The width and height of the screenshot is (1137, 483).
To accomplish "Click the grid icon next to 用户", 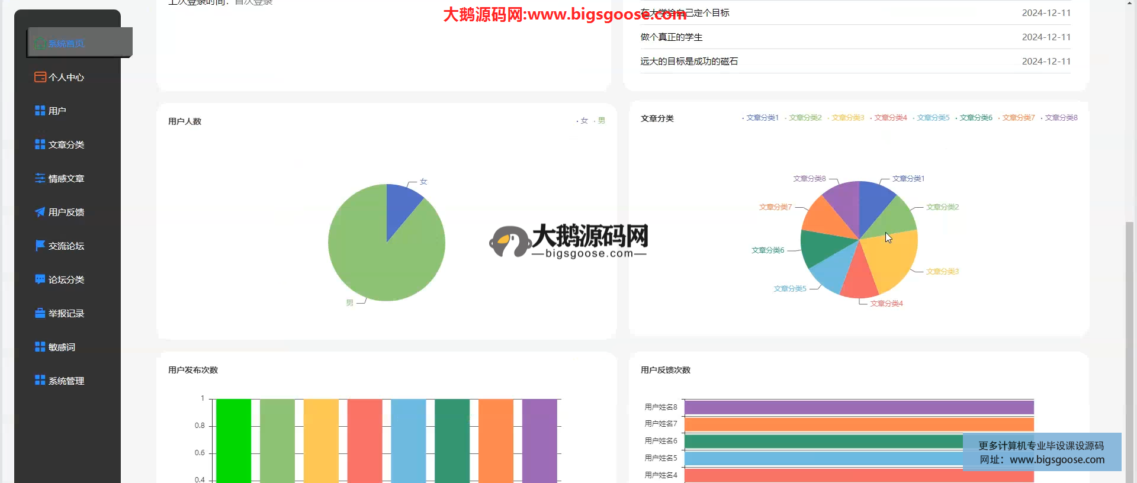I will [40, 111].
